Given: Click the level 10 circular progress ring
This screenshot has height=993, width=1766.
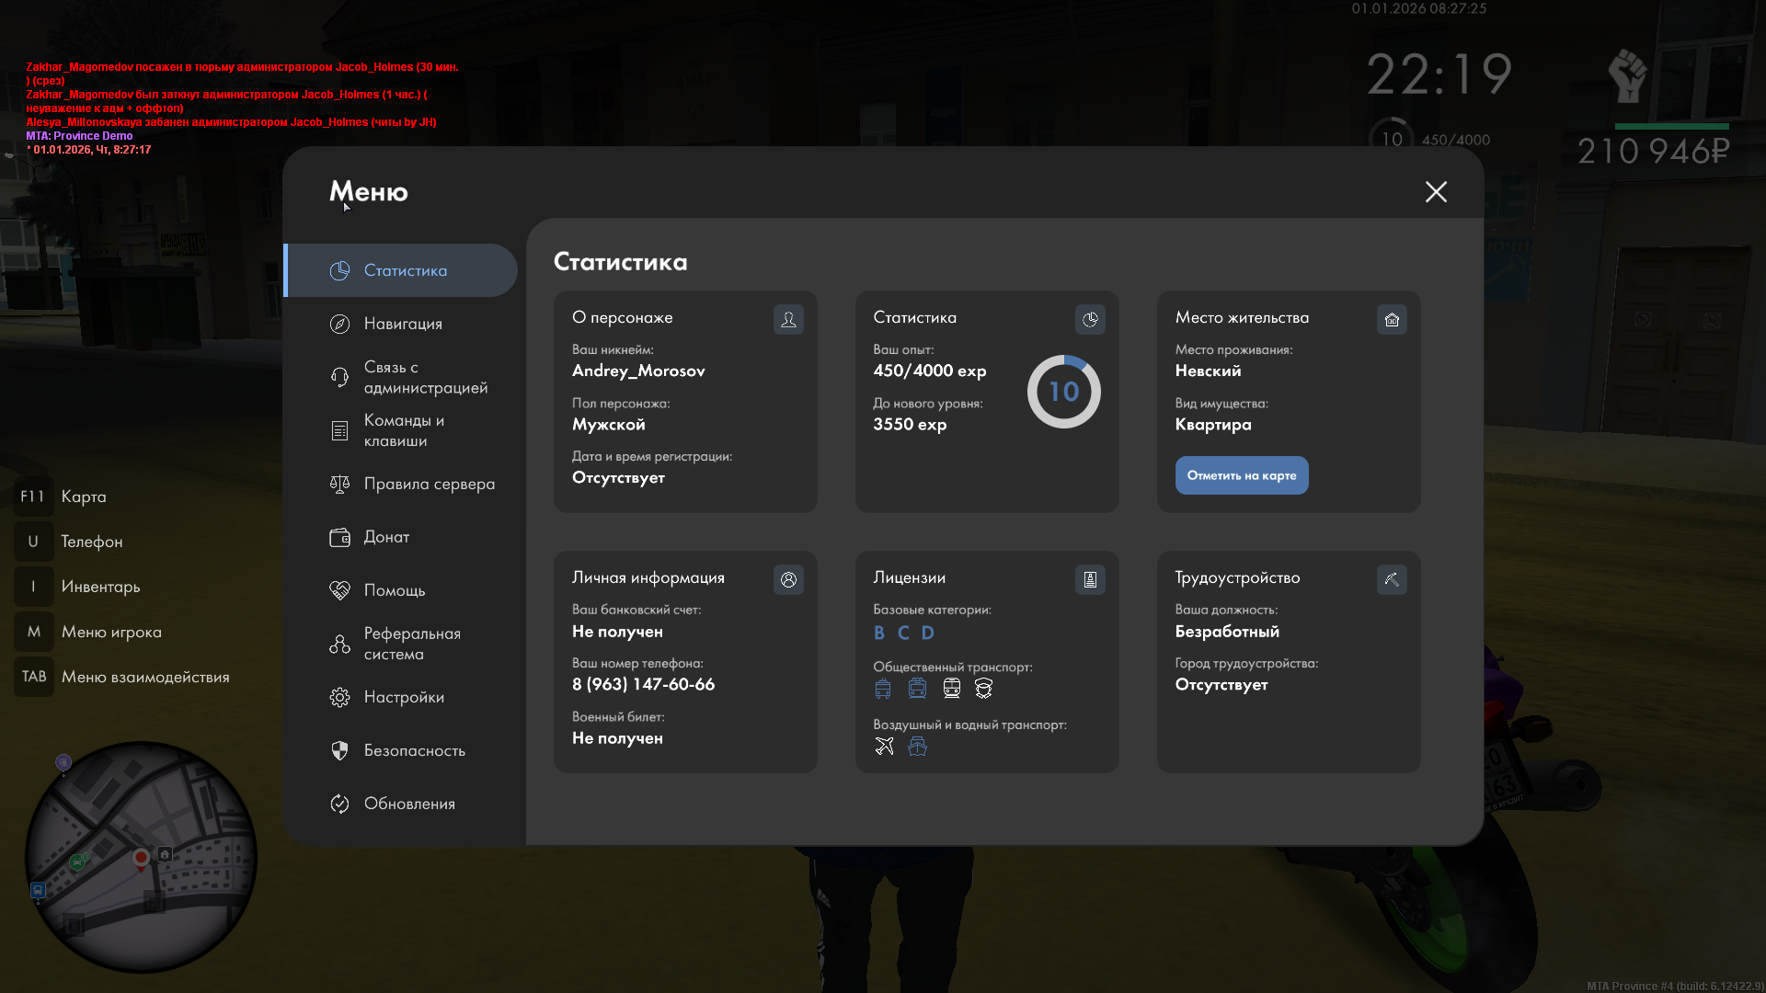Looking at the screenshot, I should 1063,392.
